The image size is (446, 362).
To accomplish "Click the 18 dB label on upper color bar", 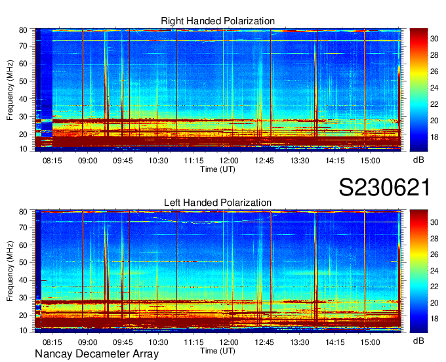I will click(x=434, y=137).
